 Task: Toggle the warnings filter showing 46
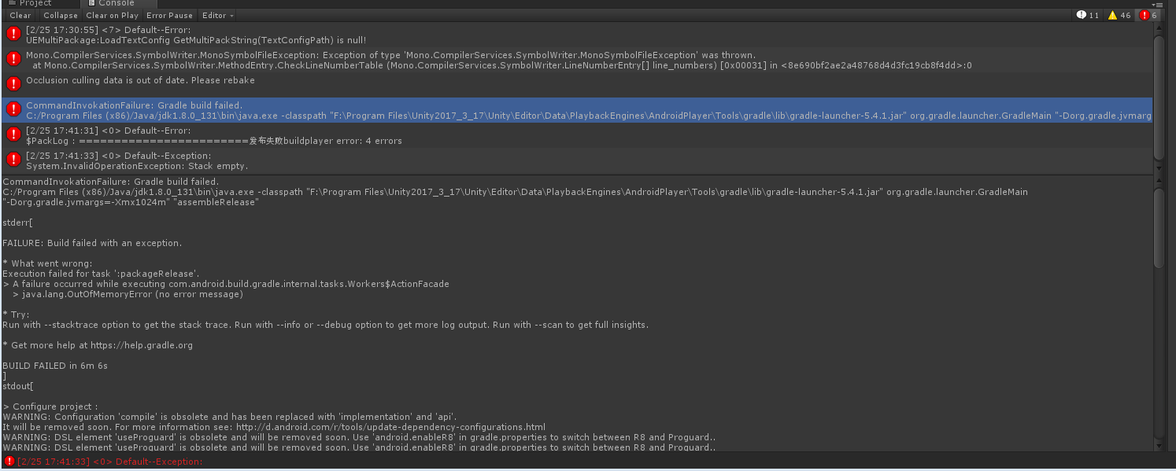[1119, 14]
